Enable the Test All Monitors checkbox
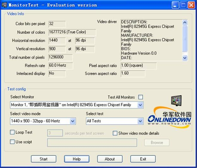The image size is (197, 168). point(140,97)
